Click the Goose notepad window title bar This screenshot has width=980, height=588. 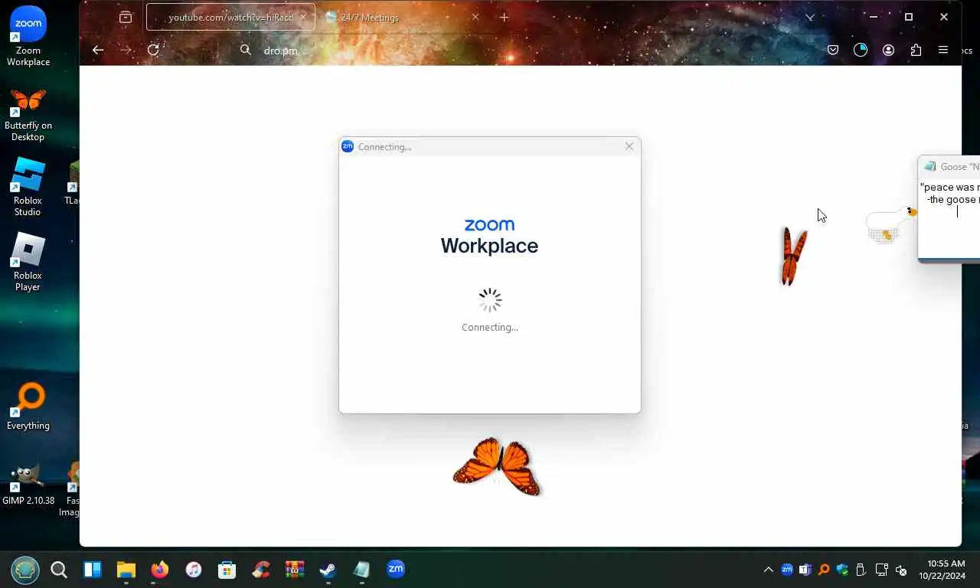point(949,166)
